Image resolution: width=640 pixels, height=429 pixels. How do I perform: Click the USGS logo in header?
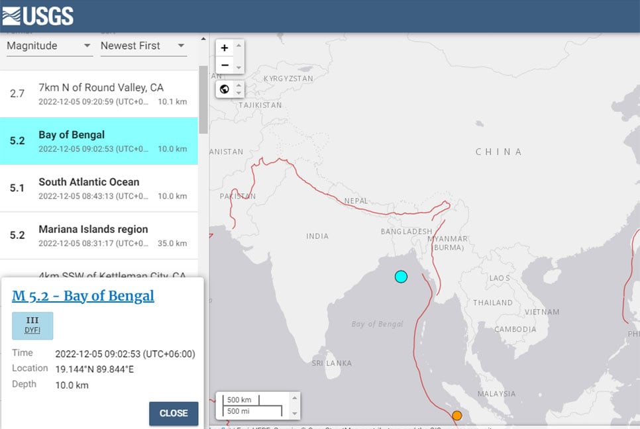coord(38,16)
